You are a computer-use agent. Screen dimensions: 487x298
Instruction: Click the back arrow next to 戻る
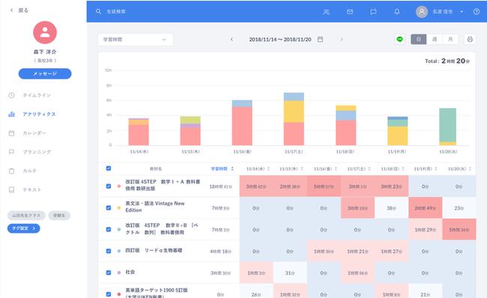pyautogui.click(x=11, y=10)
